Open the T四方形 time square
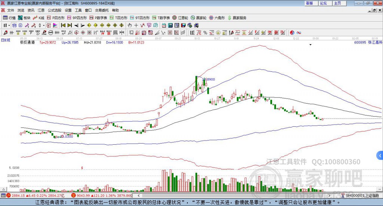This screenshot has width=383, height=206. pyautogui.click(x=119, y=18)
